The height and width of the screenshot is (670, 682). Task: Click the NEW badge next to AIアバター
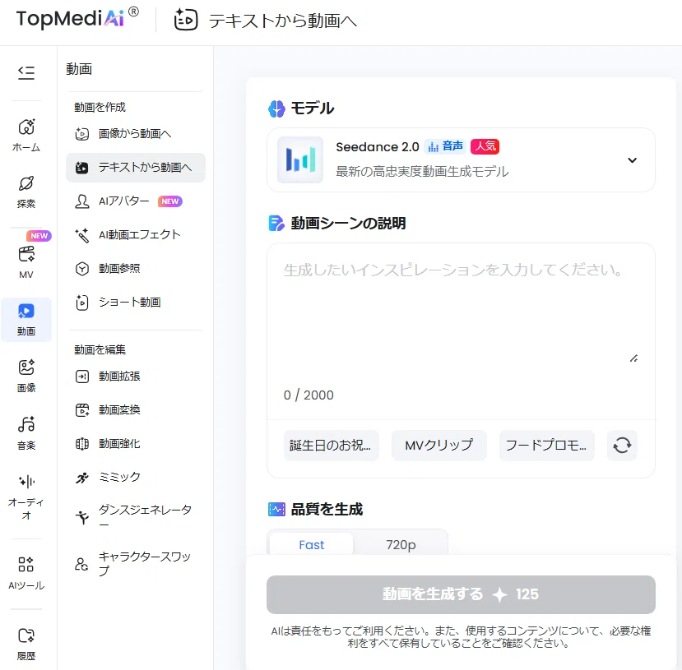pyautogui.click(x=170, y=201)
